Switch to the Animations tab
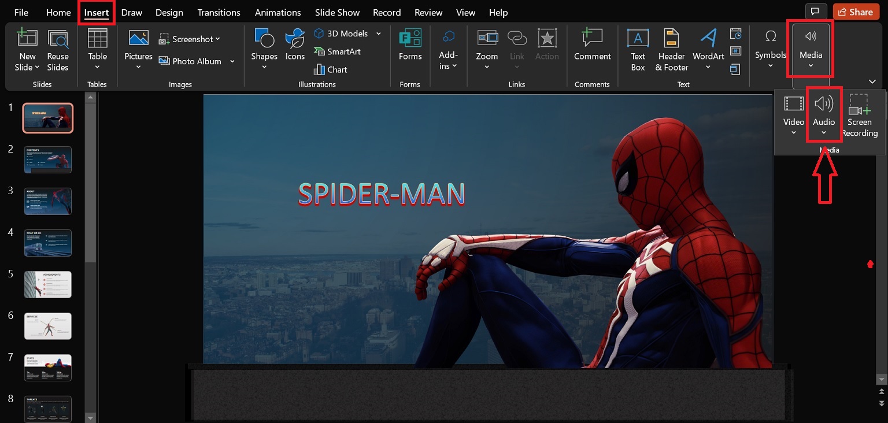The height and width of the screenshot is (423, 888). pos(278,12)
